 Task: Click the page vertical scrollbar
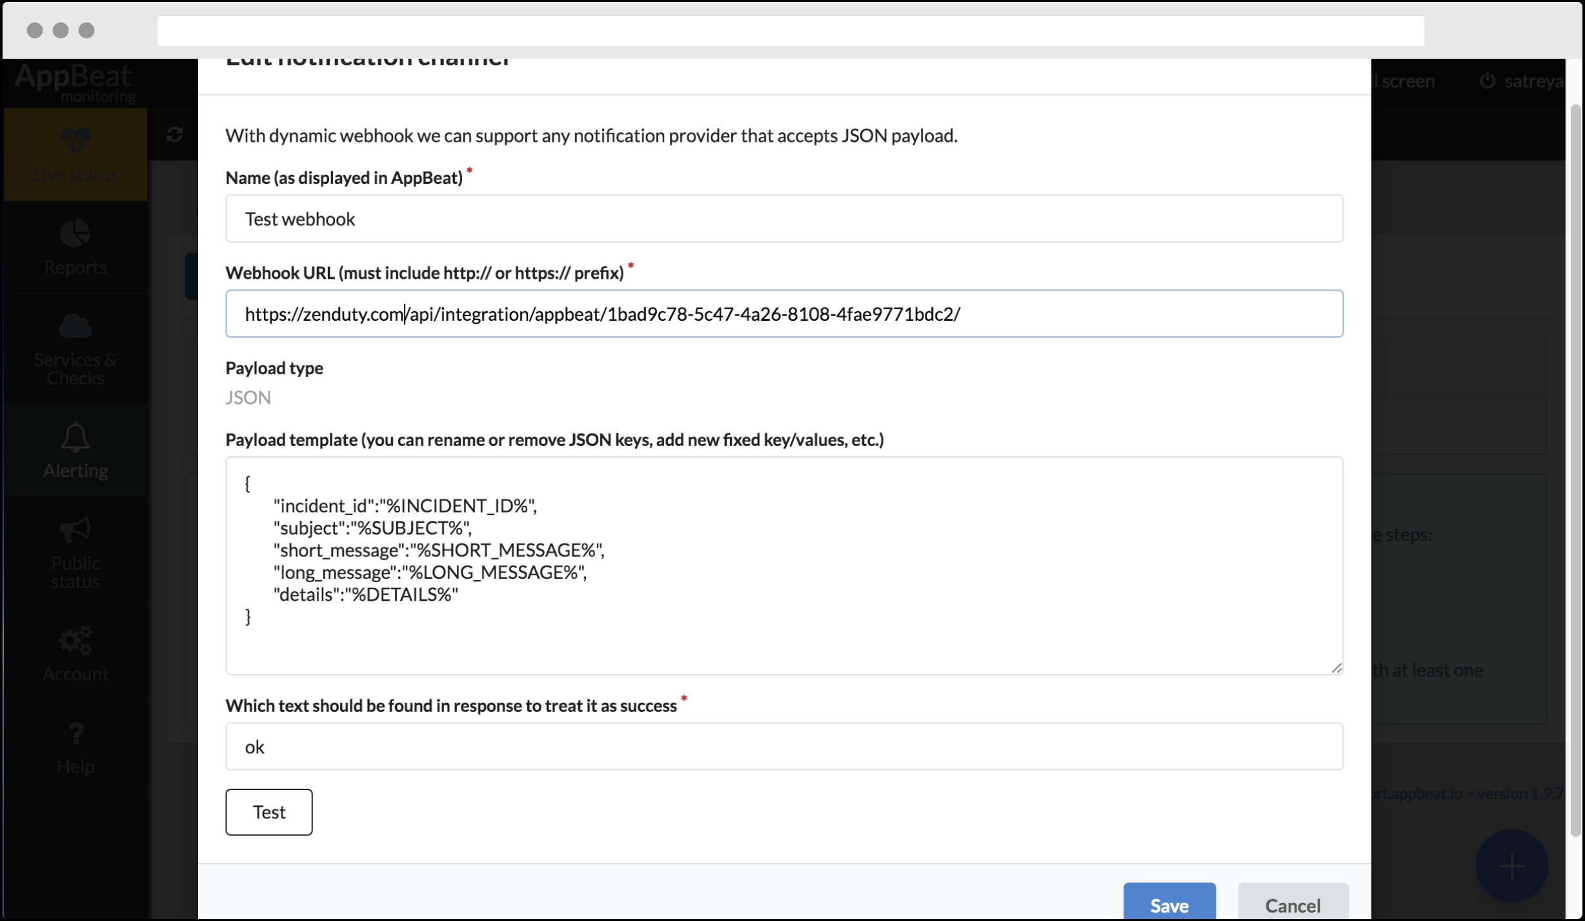[1575, 470]
